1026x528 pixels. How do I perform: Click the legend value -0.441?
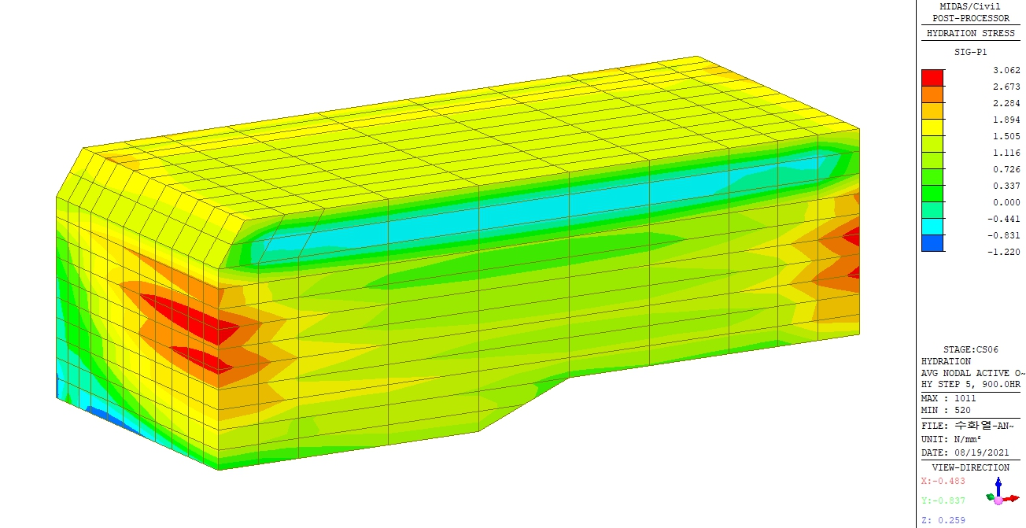coord(1004,219)
